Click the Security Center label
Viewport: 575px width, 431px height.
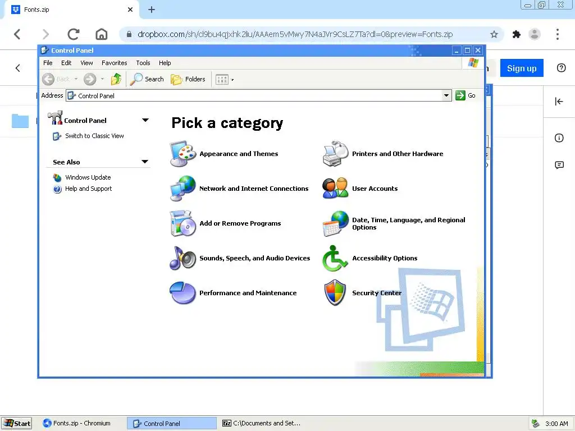[377, 293]
